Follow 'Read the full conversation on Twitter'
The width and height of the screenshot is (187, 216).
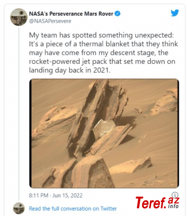pos(73,209)
